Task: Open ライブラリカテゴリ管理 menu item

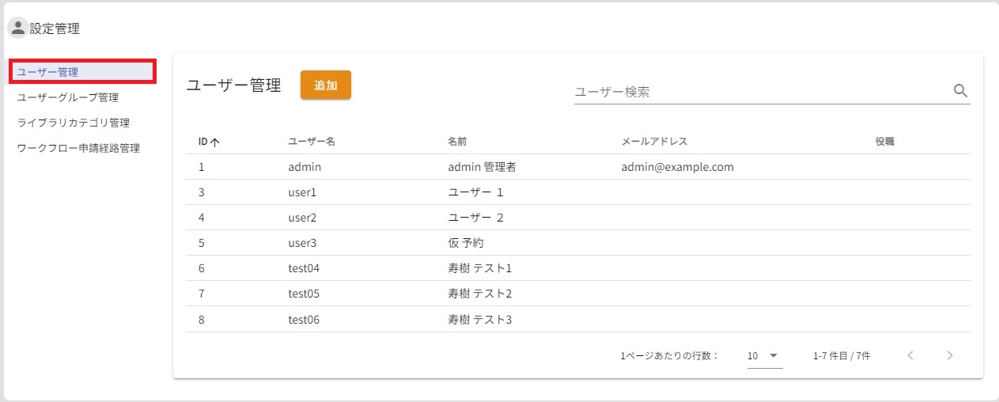Action: pos(74,123)
